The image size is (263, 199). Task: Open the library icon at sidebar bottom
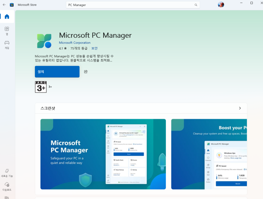coord(7,198)
